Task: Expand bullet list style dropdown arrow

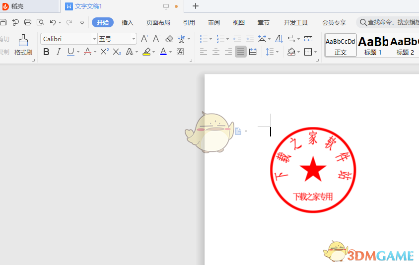Action: coord(210,39)
